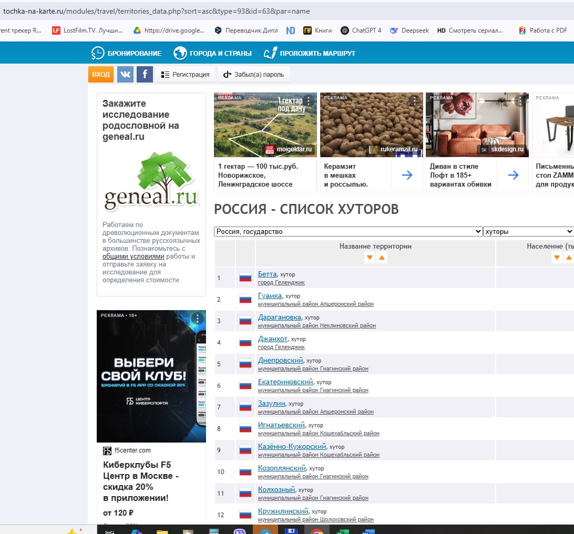This screenshot has width=574, height=534.
Task: Open the Днепровский хутор link
Action: coord(280,361)
